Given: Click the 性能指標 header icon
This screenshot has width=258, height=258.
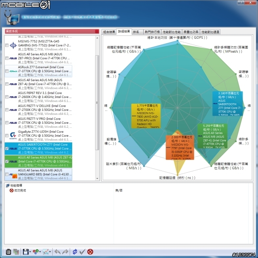Looking at the screenshot, I should [8, 185].
